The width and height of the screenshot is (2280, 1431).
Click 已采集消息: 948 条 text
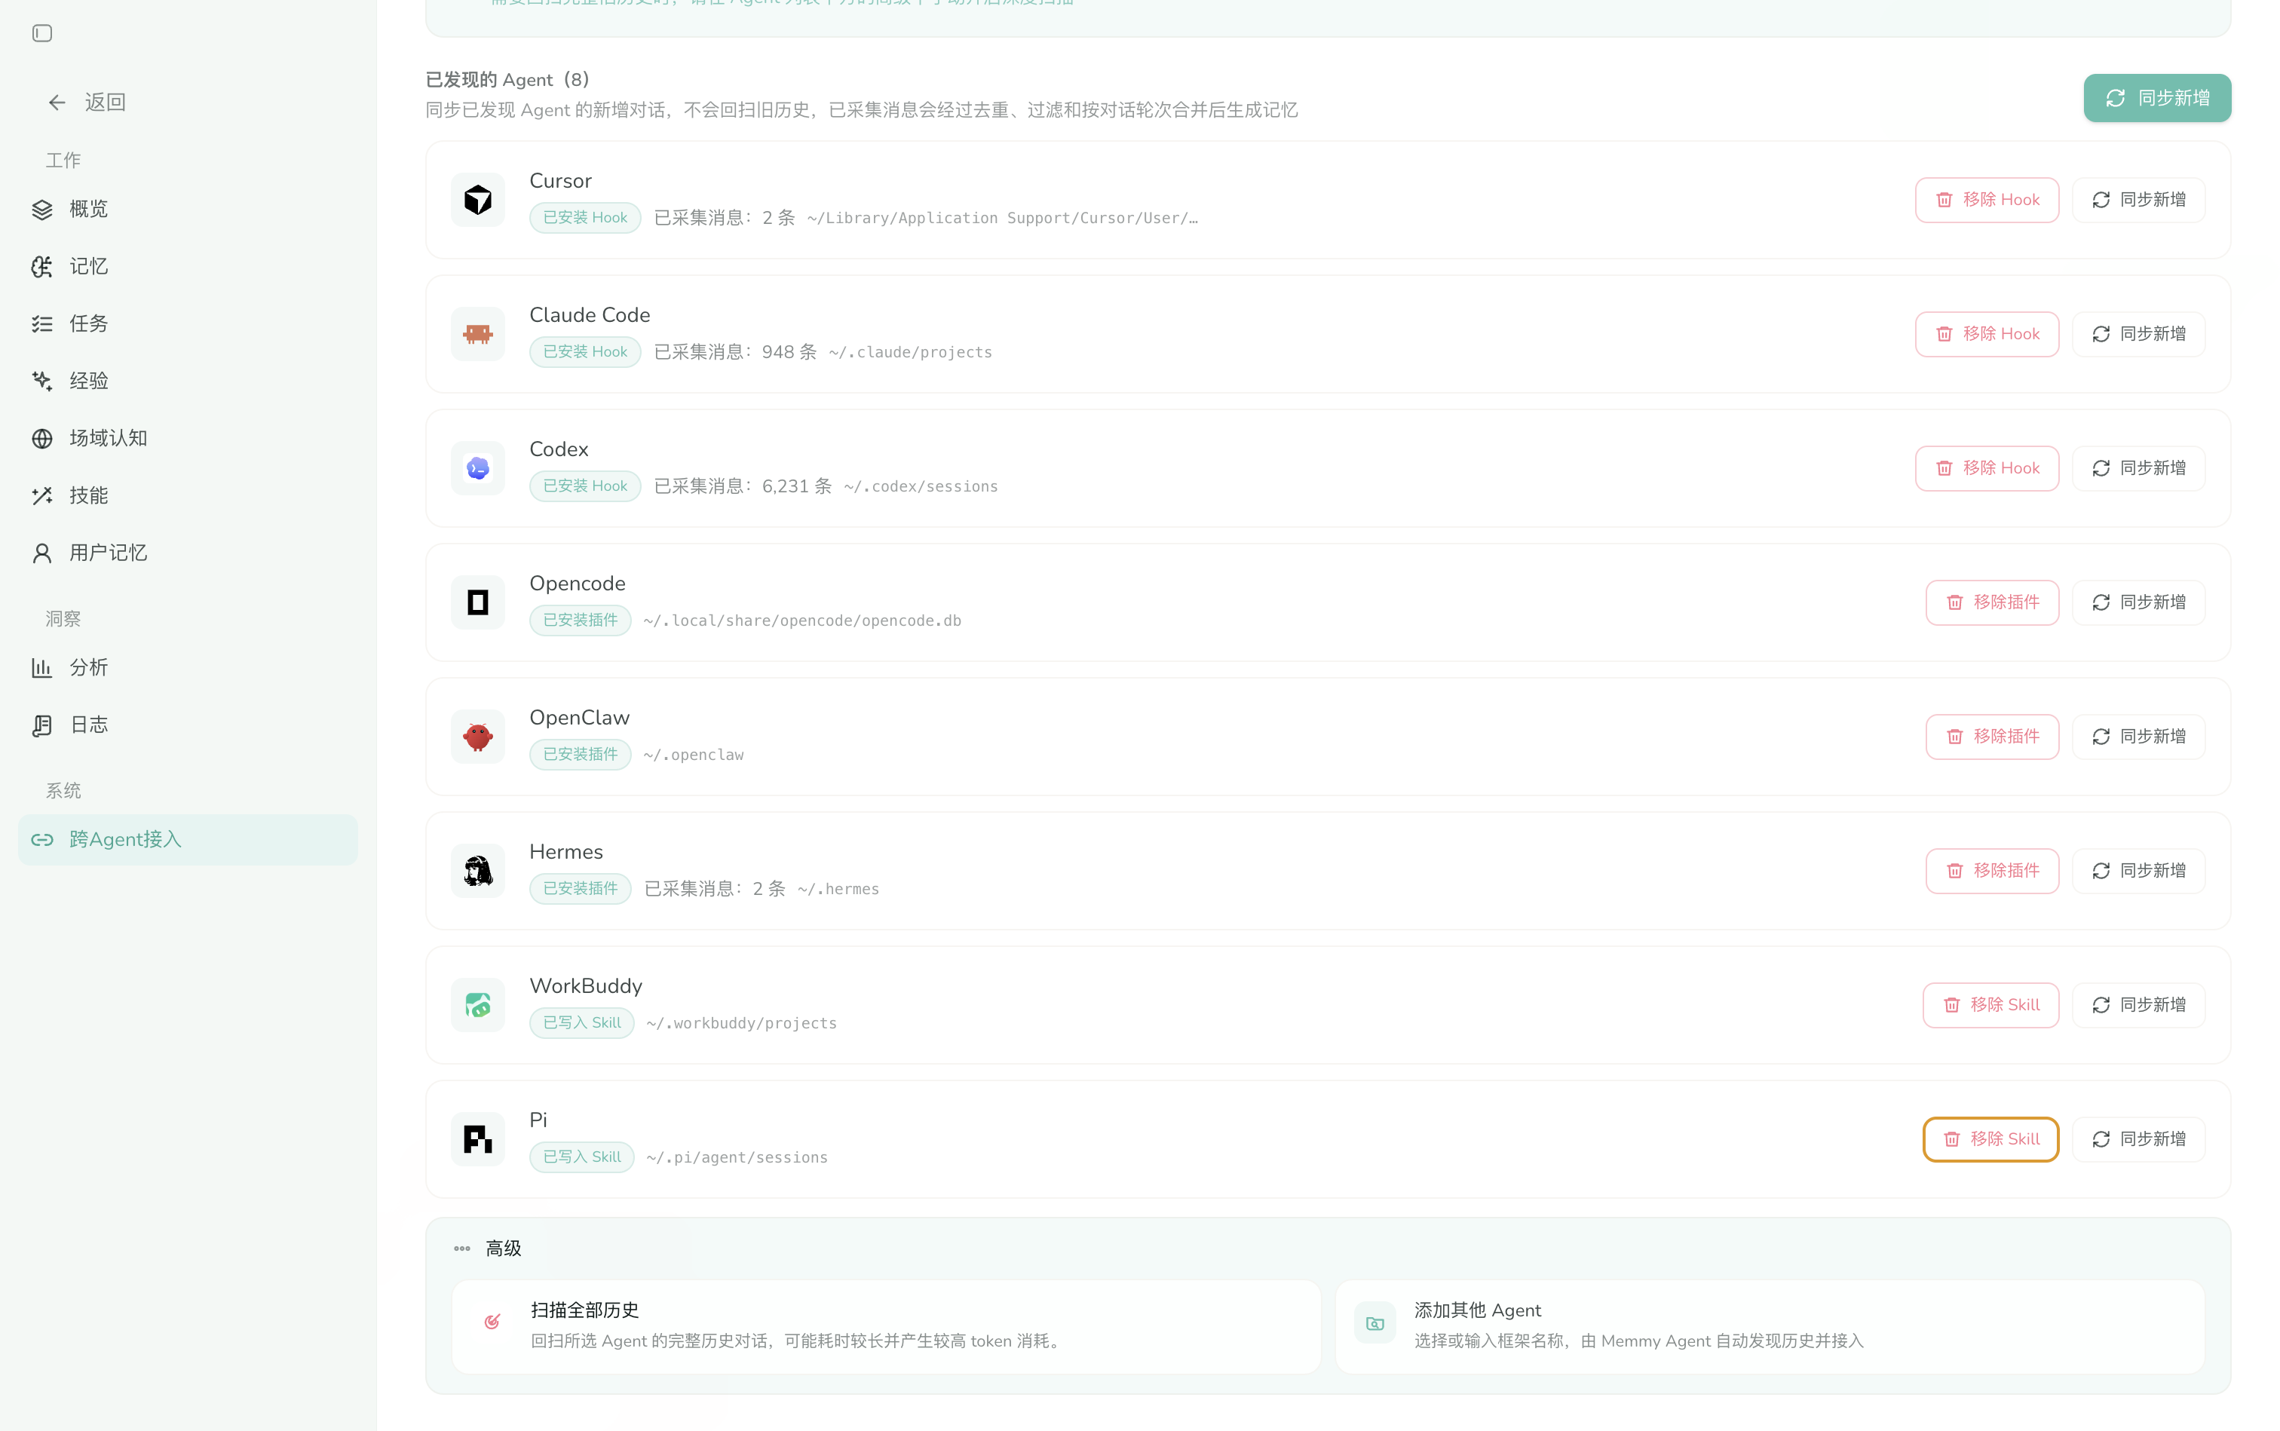click(735, 352)
